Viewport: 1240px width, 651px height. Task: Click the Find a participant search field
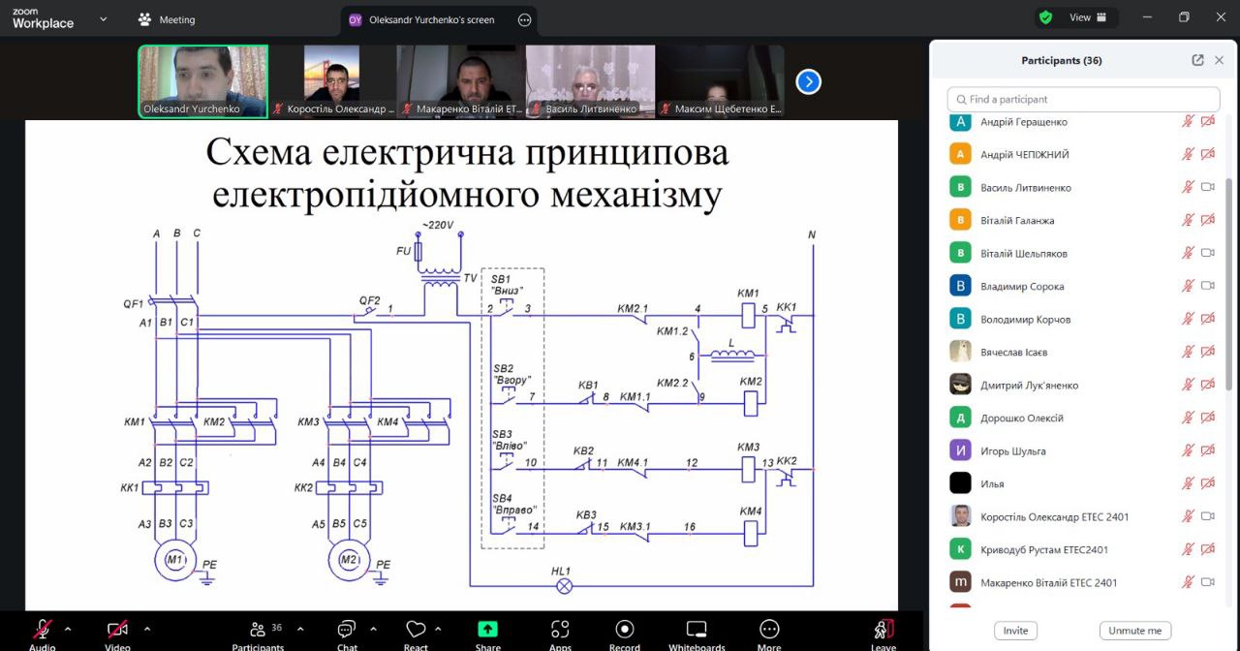[x=1083, y=99]
